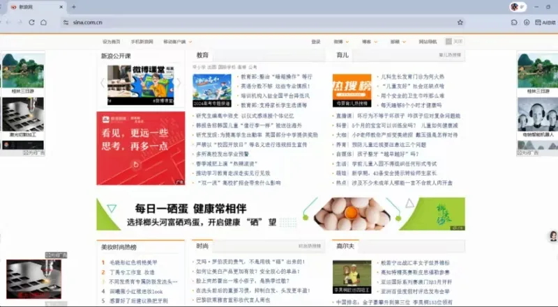The width and height of the screenshot is (558, 307).
Task: Show the previous 新浪公开课 slide
Action: coord(103,83)
